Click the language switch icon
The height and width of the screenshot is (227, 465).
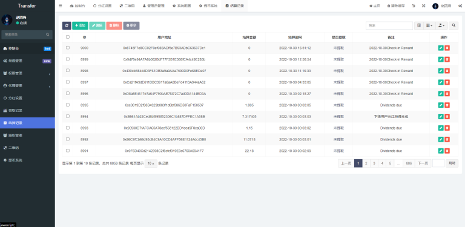coord(414,6)
